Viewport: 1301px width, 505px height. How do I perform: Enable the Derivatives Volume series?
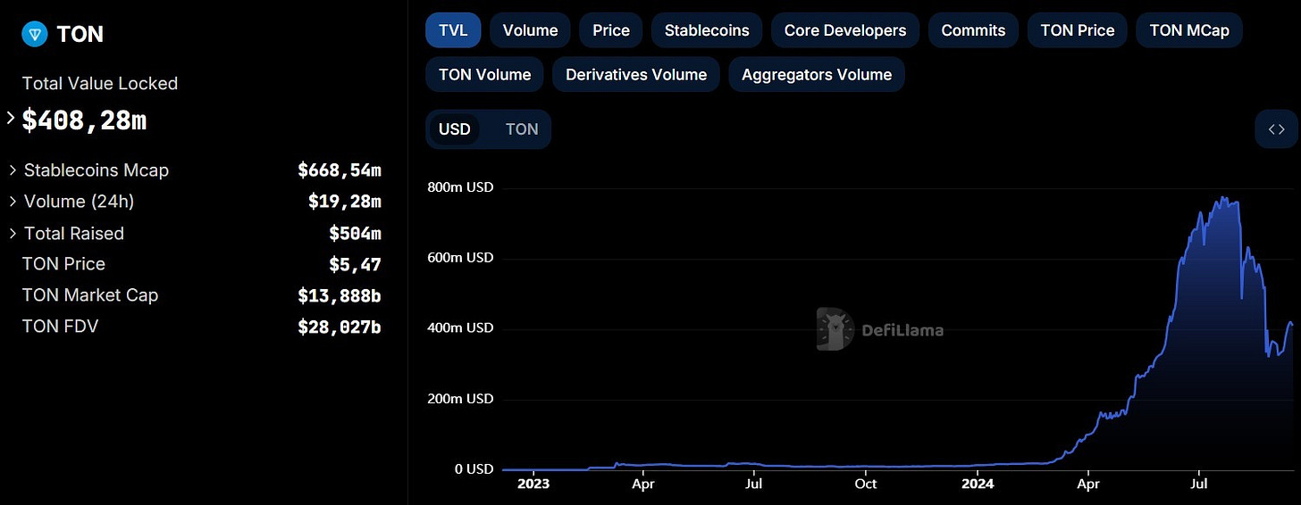[636, 75]
